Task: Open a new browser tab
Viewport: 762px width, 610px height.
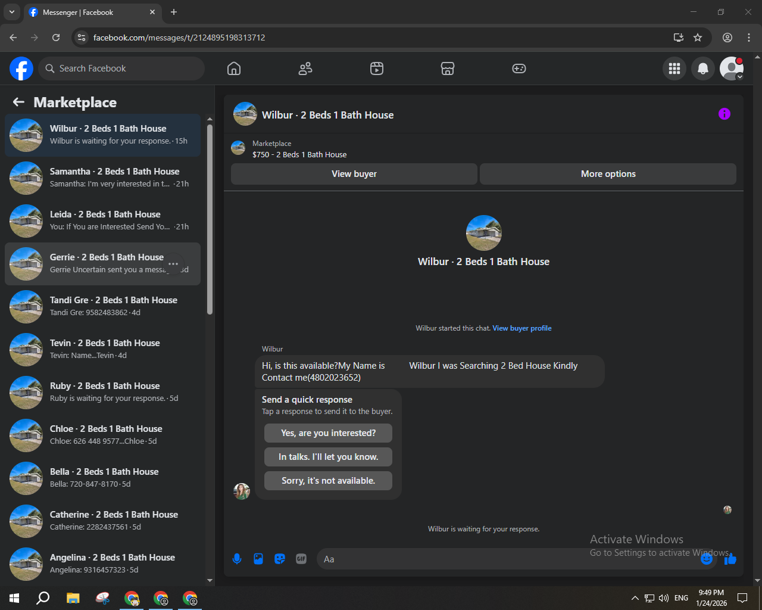Action: 174,12
